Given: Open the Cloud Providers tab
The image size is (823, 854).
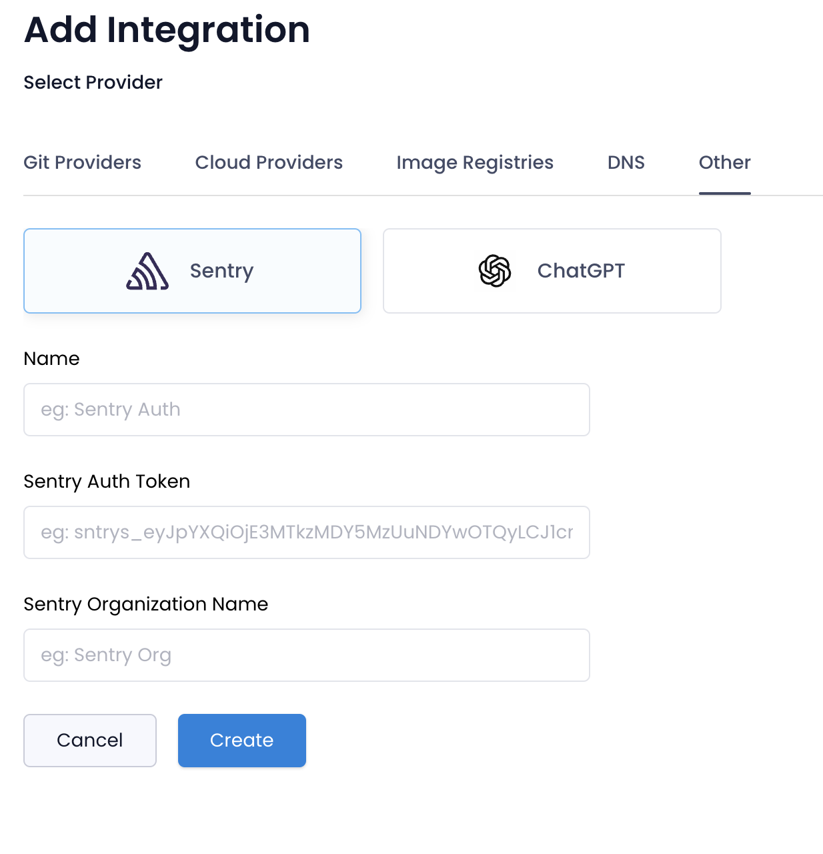Looking at the screenshot, I should coord(269,162).
